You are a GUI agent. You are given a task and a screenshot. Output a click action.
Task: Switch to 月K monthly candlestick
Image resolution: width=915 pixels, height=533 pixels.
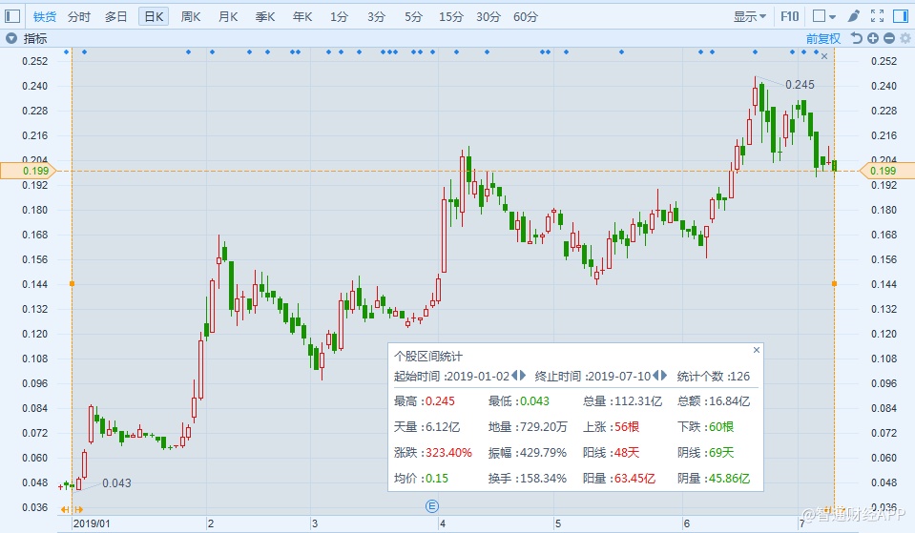pos(228,16)
